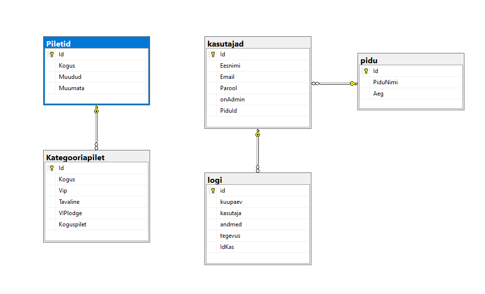Select Aeg column in pidu table
The width and height of the screenshot is (485, 294).
tap(411, 94)
